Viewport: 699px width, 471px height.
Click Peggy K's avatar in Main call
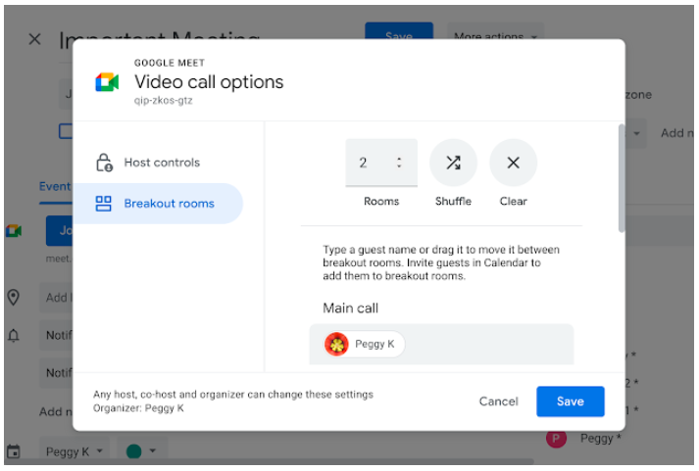pos(336,344)
